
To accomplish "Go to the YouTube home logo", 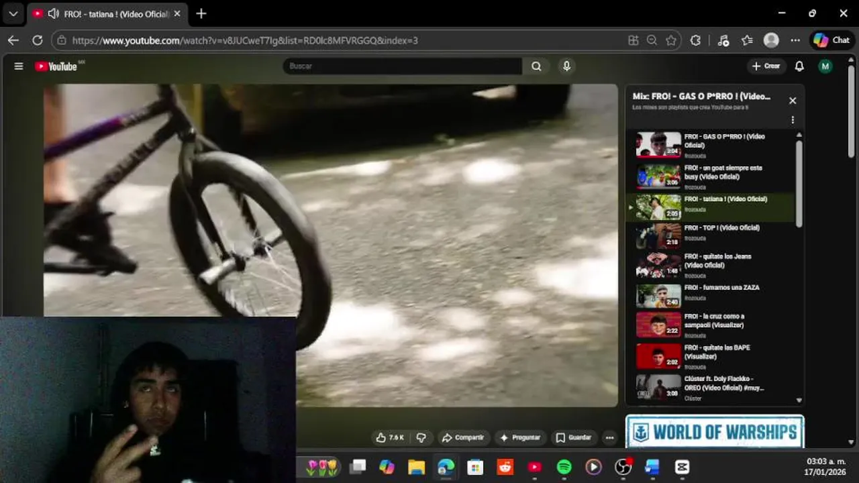I will coord(56,66).
